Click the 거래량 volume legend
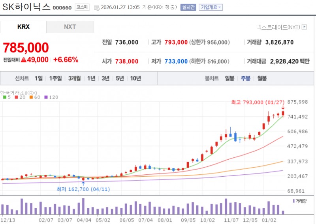 tap(300, 201)
